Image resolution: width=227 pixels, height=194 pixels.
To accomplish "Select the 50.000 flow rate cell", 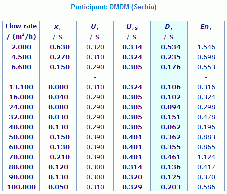I will tap(21, 137).
